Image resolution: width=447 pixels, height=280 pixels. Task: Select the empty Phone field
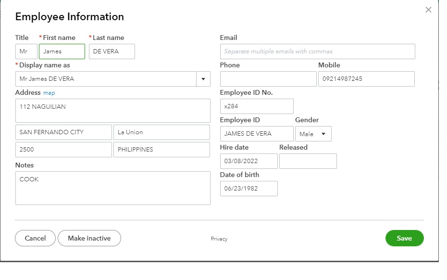[x=268, y=79]
